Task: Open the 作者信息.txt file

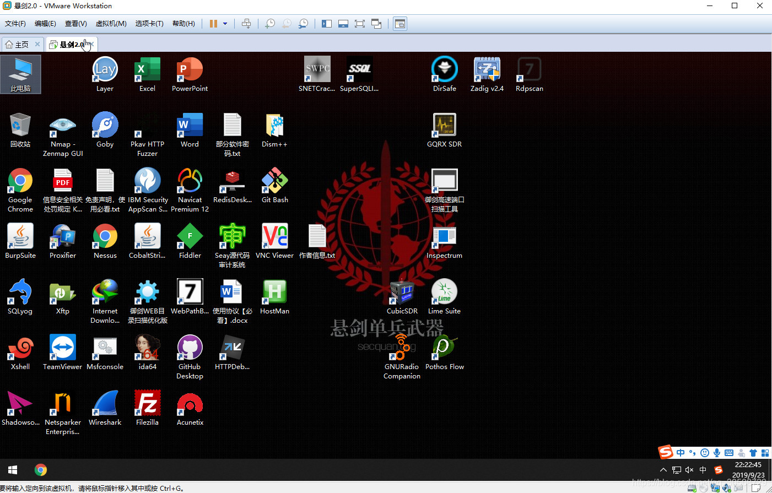Action: 317,241
